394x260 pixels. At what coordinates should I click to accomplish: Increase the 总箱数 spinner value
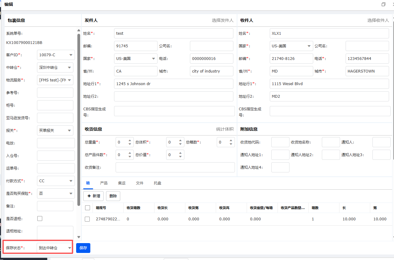coord(231,140)
